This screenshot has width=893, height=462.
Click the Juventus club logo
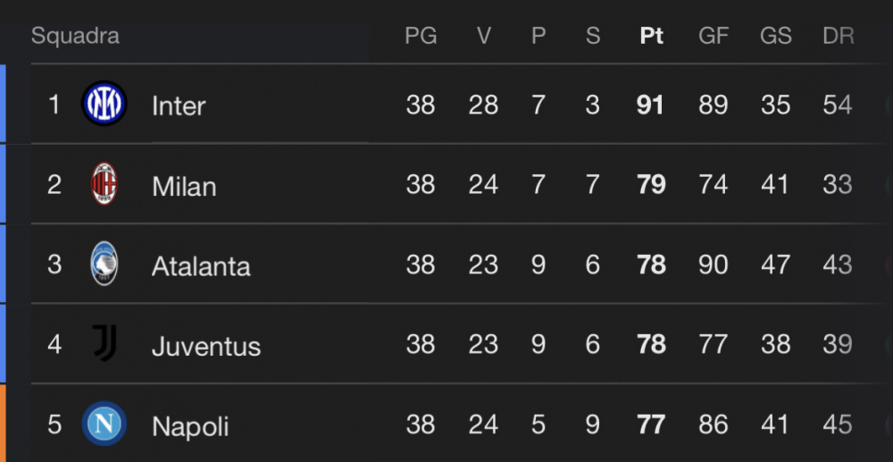point(104,343)
